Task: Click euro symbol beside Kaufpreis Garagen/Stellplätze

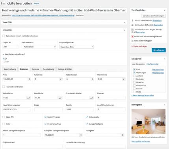Action: pyautogui.click(x=81, y=135)
